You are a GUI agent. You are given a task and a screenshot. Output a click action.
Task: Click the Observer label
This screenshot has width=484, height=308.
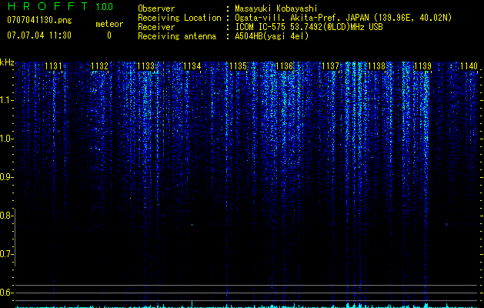pyautogui.click(x=156, y=8)
